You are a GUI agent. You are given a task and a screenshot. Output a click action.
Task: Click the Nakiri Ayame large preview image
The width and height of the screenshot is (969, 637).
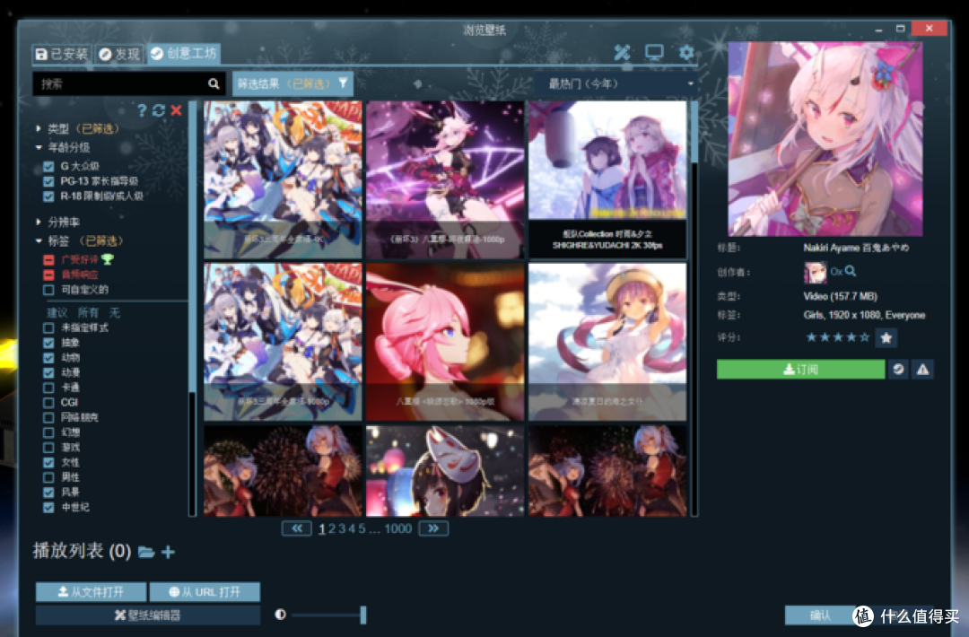[x=825, y=139]
